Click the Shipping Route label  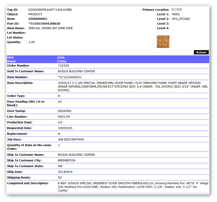(19, 177)
